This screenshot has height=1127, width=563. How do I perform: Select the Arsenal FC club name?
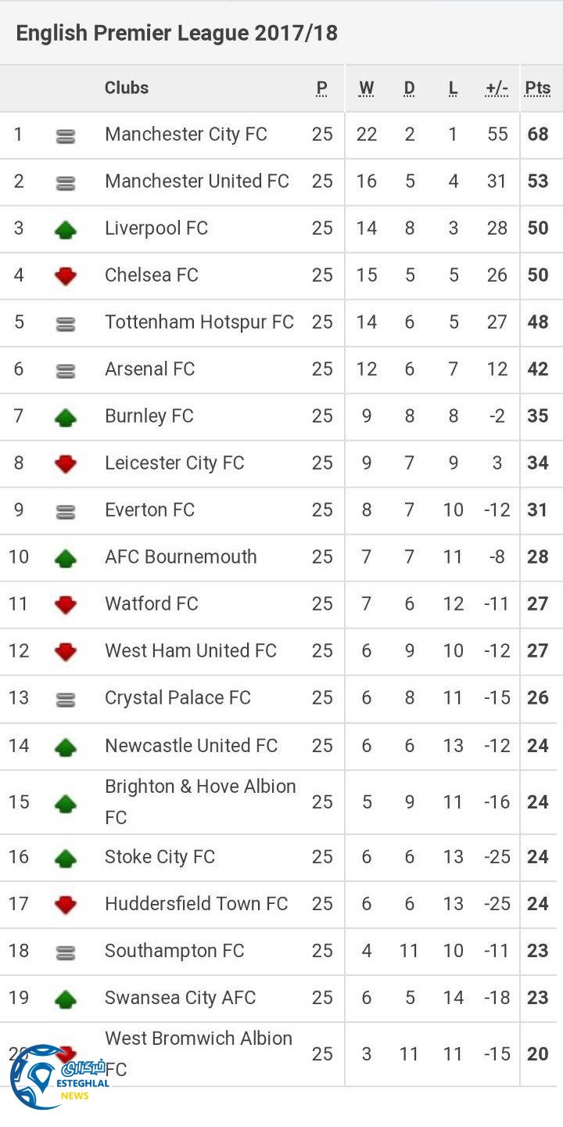coord(150,369)
